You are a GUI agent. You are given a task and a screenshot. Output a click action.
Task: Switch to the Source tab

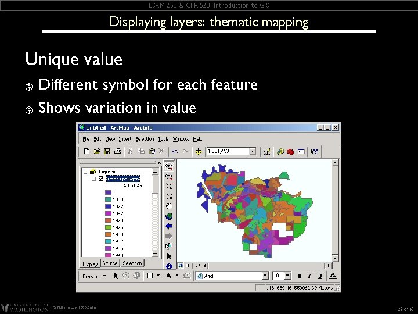pyautogui.click(x=110, y=263)
